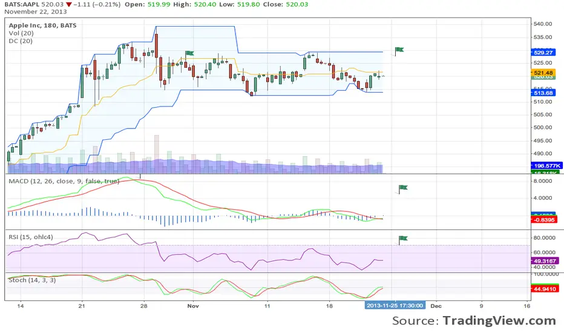This screenshot has width=564, height=333.
Task: Click the Open: 519.99 value
Action: click(x=148, y=4)
